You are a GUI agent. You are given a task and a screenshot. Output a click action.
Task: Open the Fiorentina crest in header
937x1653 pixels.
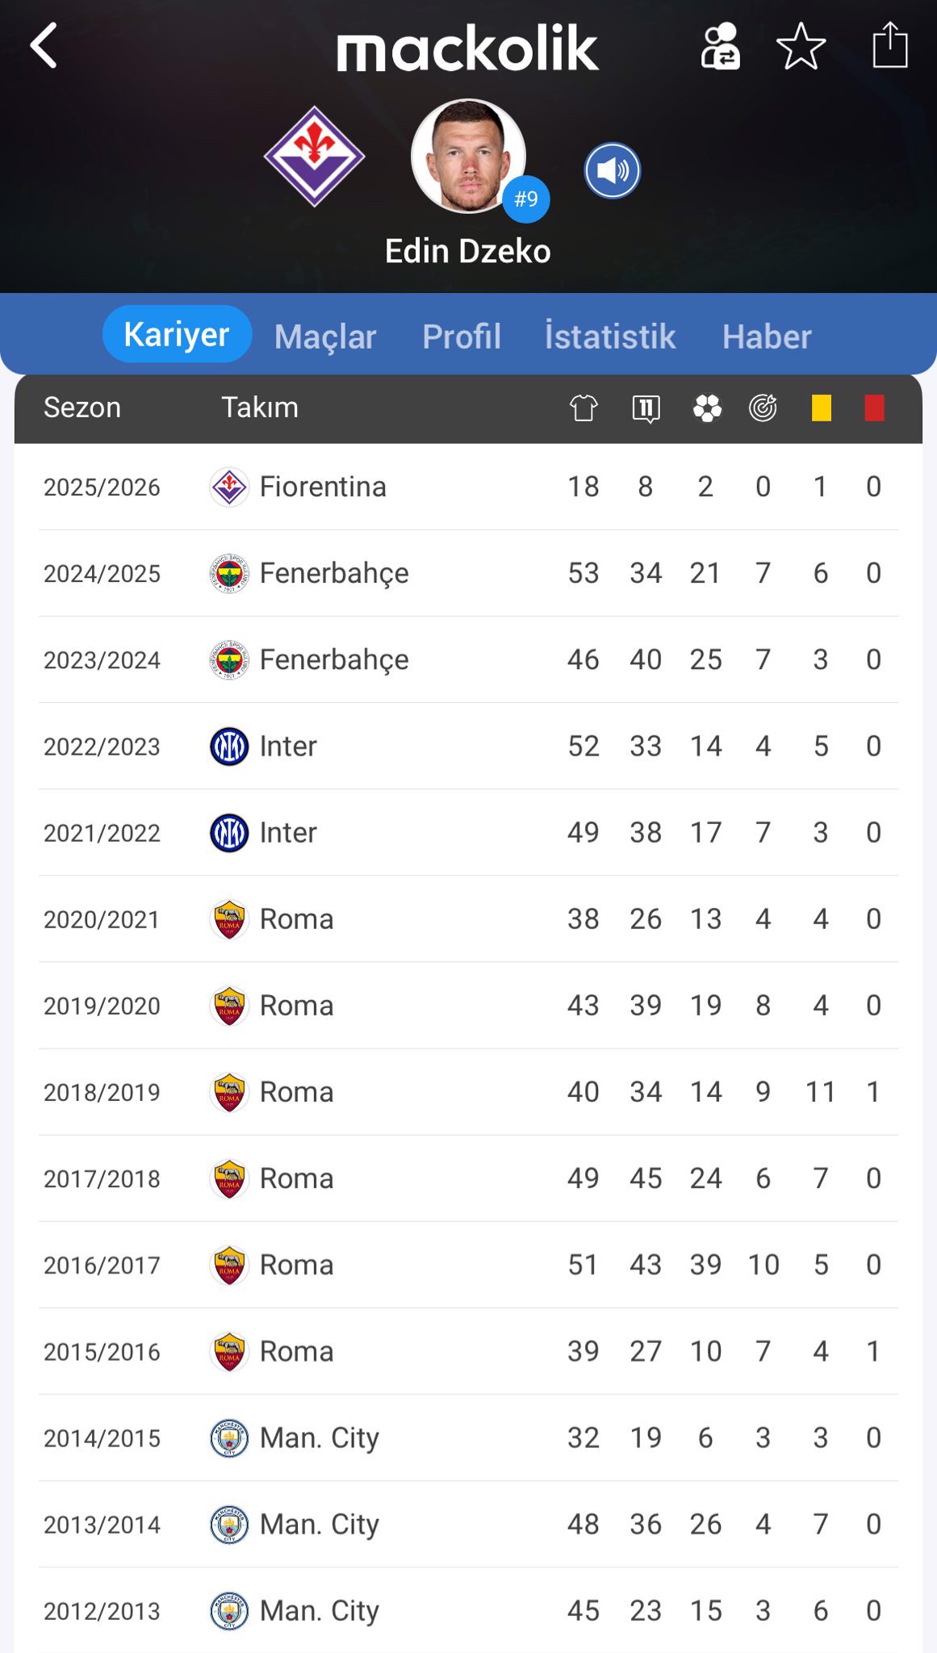(x=315, y=157)
